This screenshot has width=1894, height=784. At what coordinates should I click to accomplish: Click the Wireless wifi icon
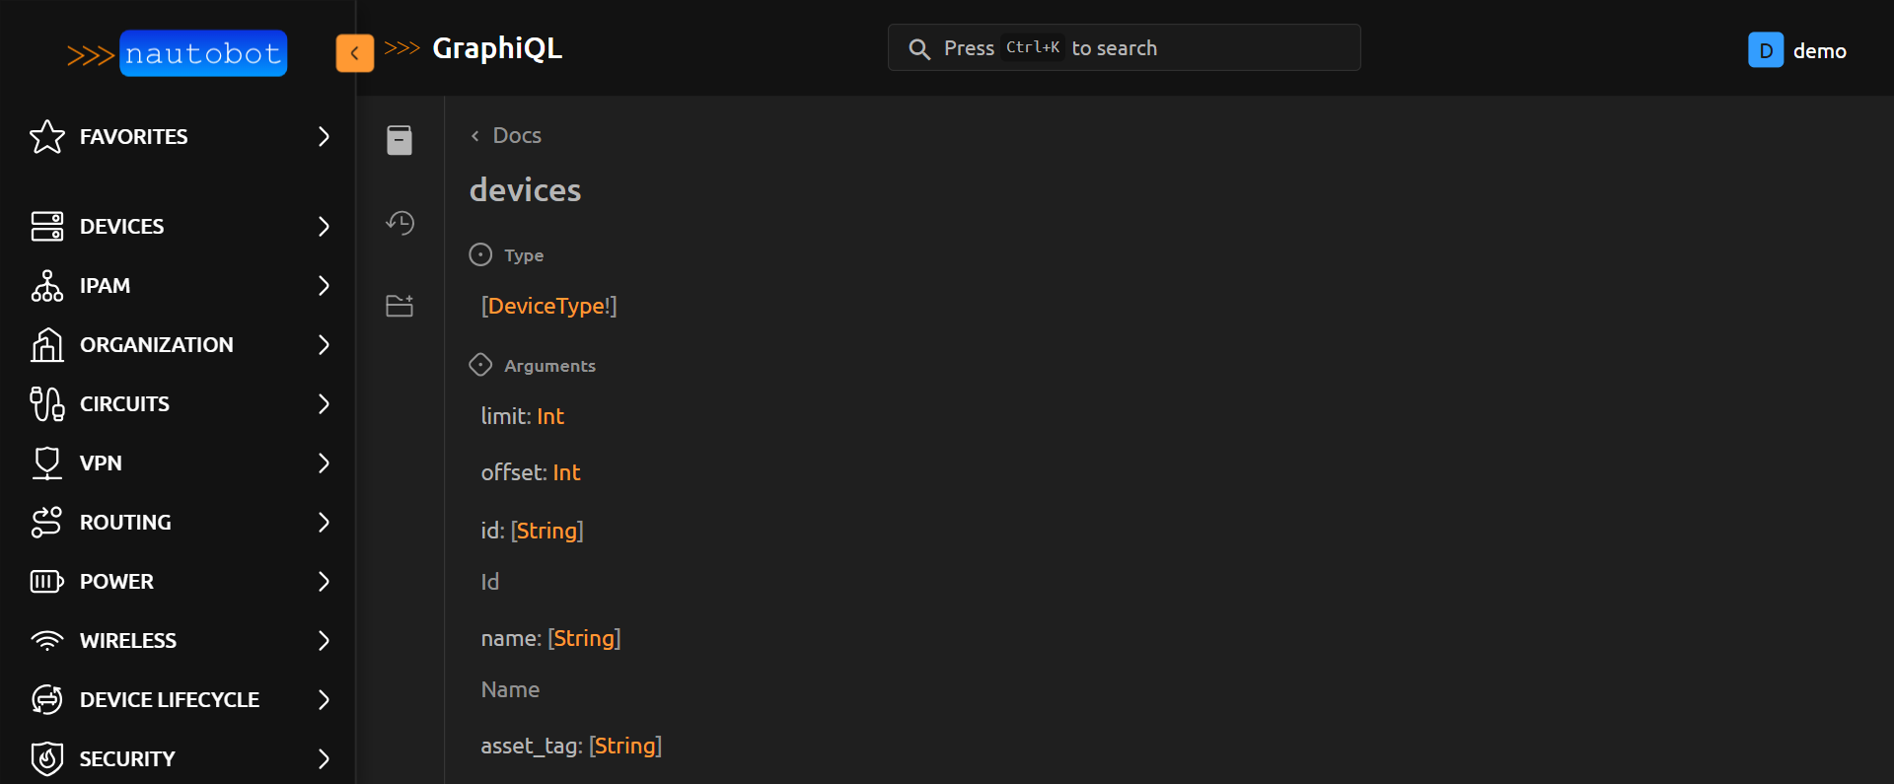47,641
